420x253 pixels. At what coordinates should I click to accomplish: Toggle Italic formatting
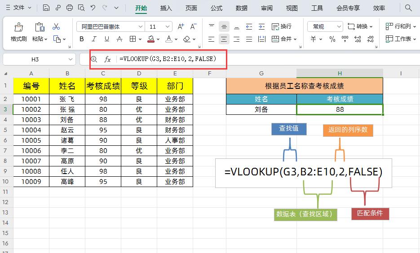click(x=94, y=39)
